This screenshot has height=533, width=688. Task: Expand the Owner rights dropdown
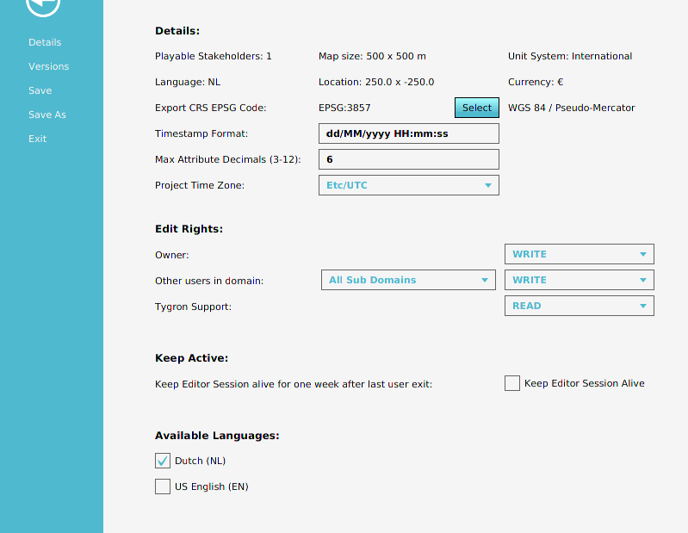coord(579,254)
